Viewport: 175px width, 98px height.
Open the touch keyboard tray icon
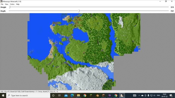(135, 96)
